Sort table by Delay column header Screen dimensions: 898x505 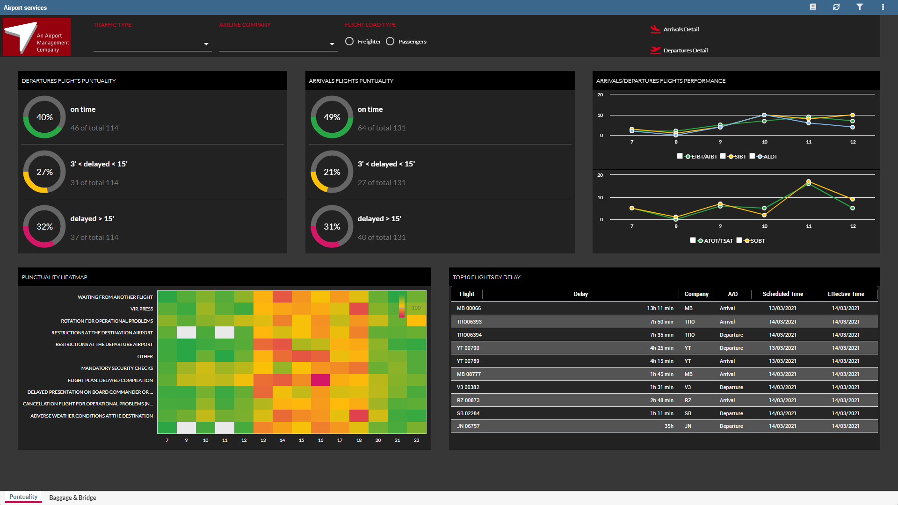tap(580, 294)
